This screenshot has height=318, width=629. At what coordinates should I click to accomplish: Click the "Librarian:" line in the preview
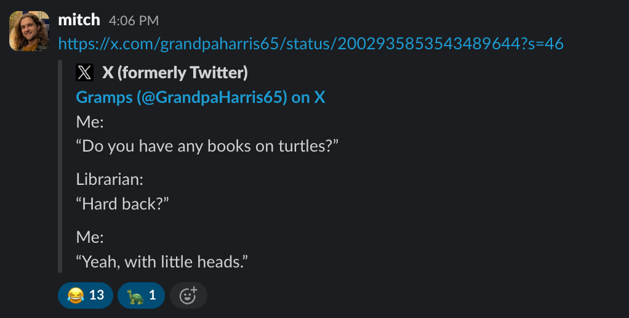point(110,179)
